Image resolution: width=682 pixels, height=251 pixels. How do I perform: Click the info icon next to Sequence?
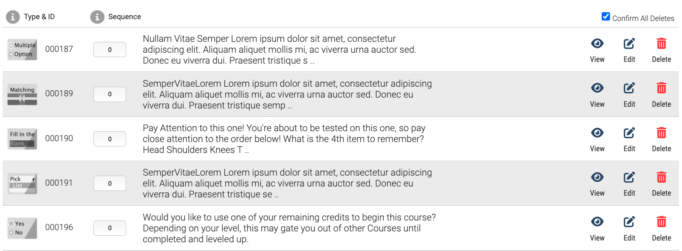[97, 17]
